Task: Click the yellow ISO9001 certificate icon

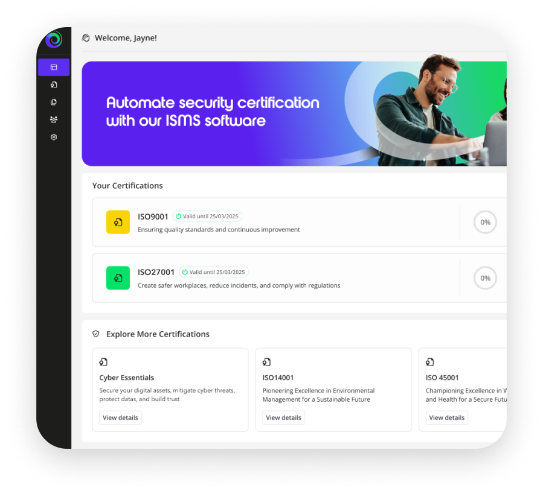Action: click(118, 222)
